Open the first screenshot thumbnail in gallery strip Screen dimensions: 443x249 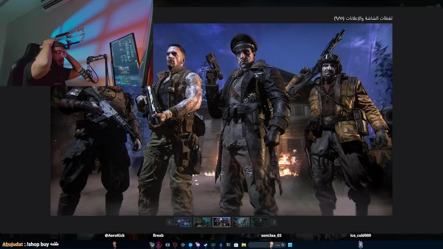[x=183, y=222]
